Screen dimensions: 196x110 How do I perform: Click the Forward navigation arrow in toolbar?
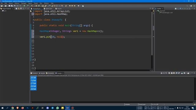[x=78, y=6]
